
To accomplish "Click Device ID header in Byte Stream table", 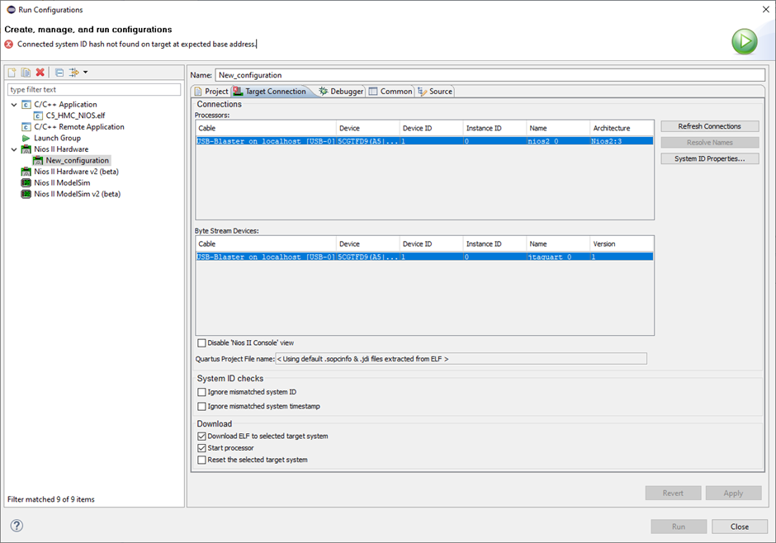I will 431,243.
